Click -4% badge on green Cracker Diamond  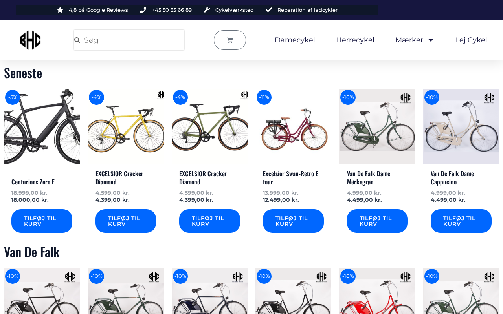[x=180, y=97]
